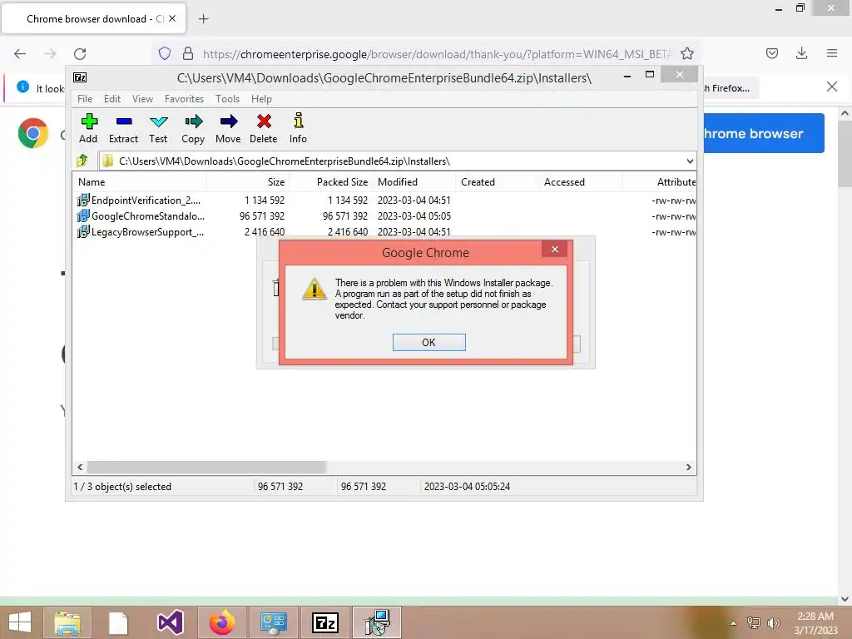The height and width of the screenshot is (639, 852).
Task: Click the blue Chrome browser download button
Action: click(x=764, y=133)
